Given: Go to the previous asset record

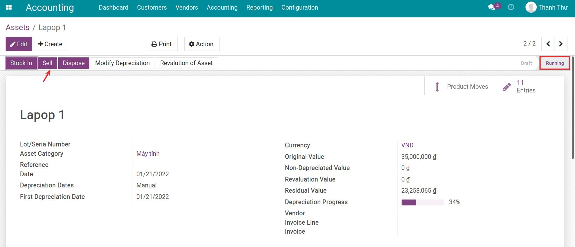Looking at the screenshot, I should pyautogui.click(x=548, y=44).
